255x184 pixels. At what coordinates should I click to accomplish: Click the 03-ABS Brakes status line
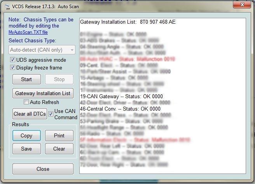pos(120,40)
